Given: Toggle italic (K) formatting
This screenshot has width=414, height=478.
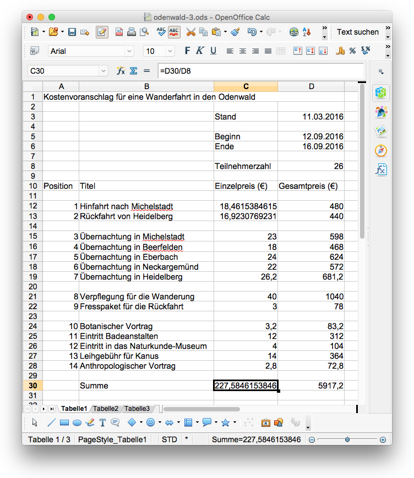Looking at the screenshot, I should 200,51.
